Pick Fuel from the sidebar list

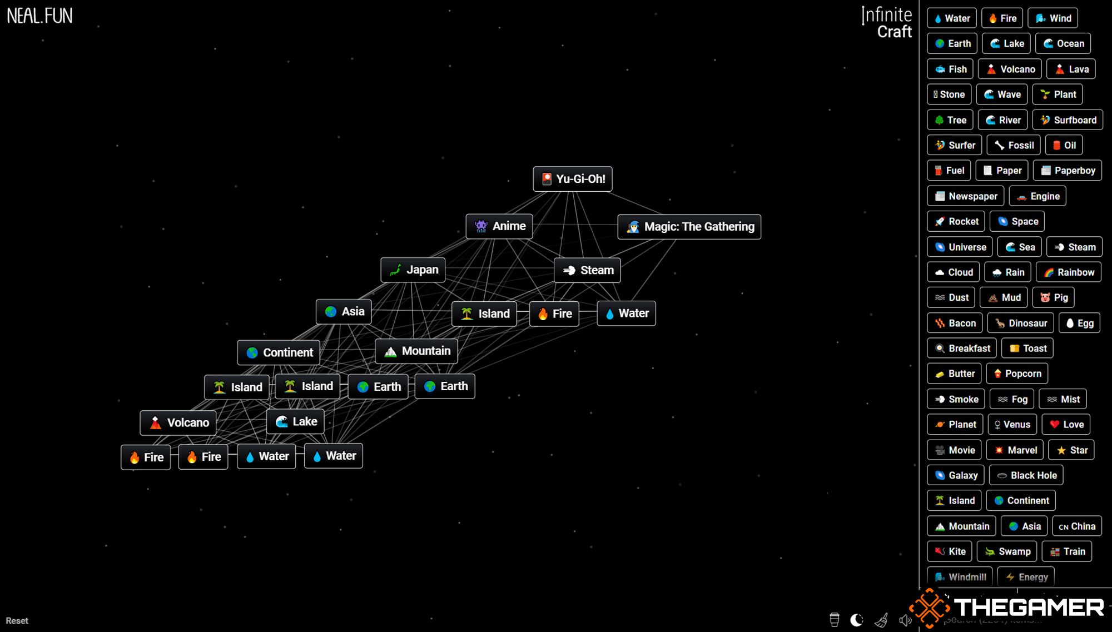(x=949, y=171)
